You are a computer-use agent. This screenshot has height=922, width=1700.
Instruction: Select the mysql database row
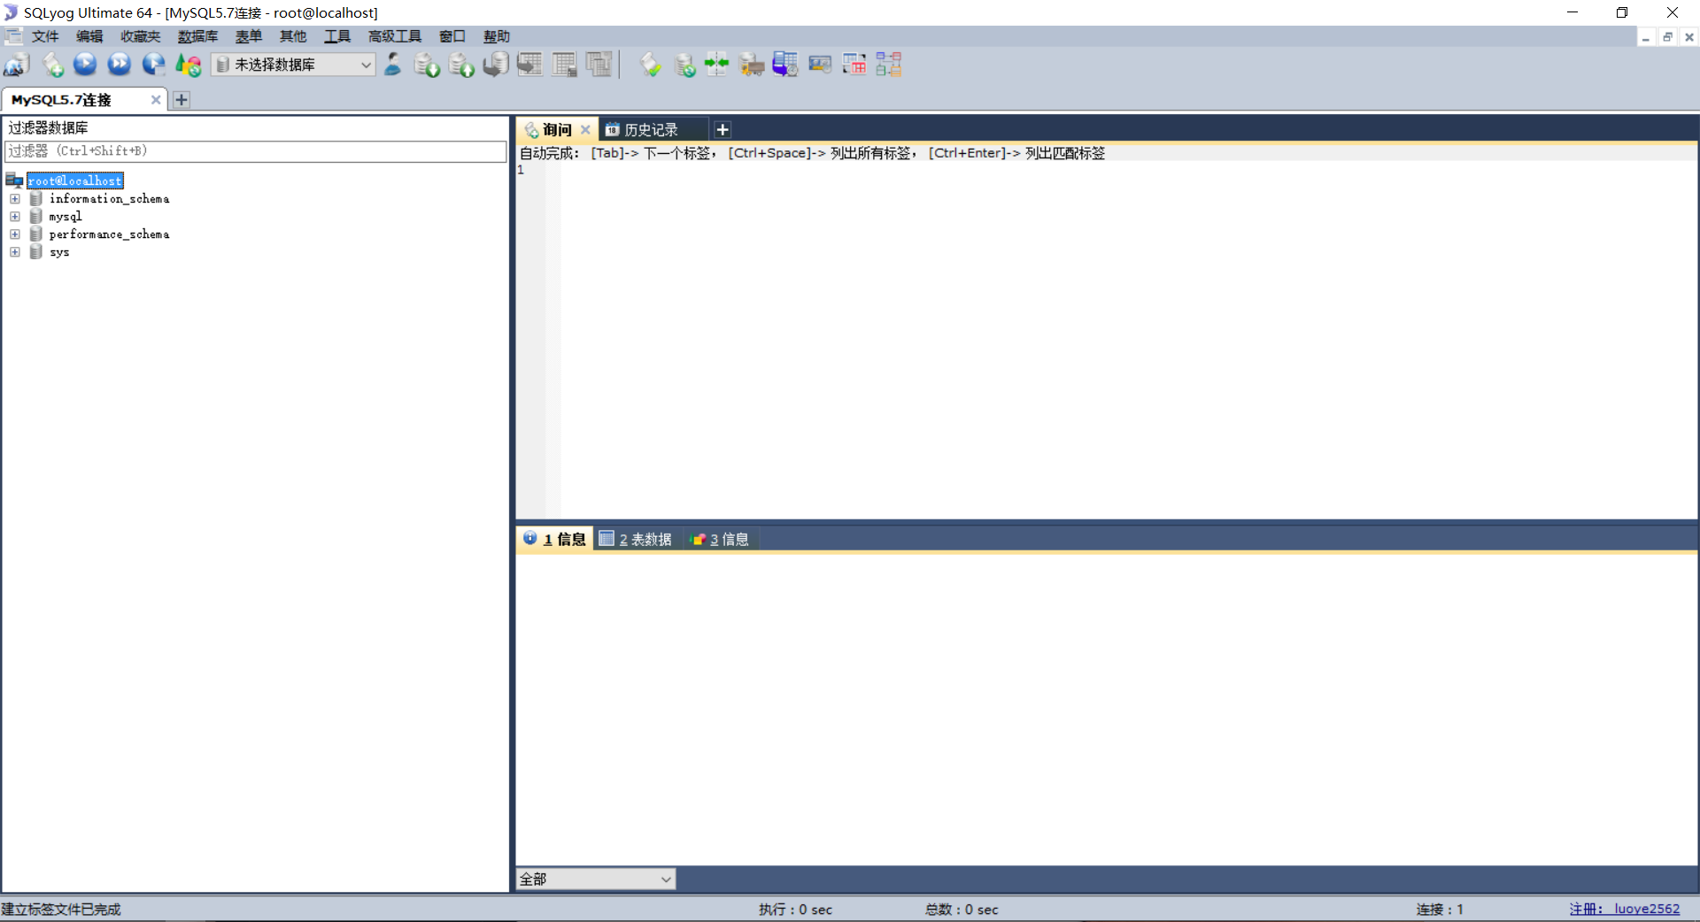coord(66,217)
